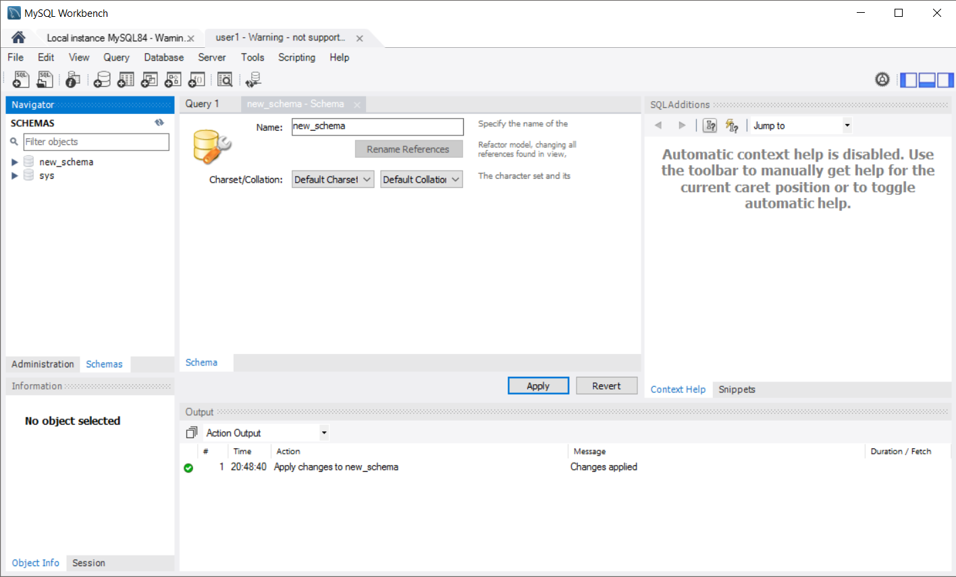Open the Default Collation dropdown
956x577 pixels.
point(421,179)
